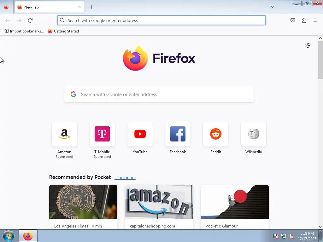The height and width of the screenshot is (242, 323).
Task: Click the center Google search box
Action: 159,95
